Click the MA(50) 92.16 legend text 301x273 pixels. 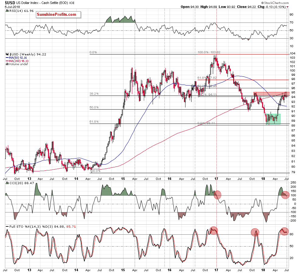[x=18, y=58]
